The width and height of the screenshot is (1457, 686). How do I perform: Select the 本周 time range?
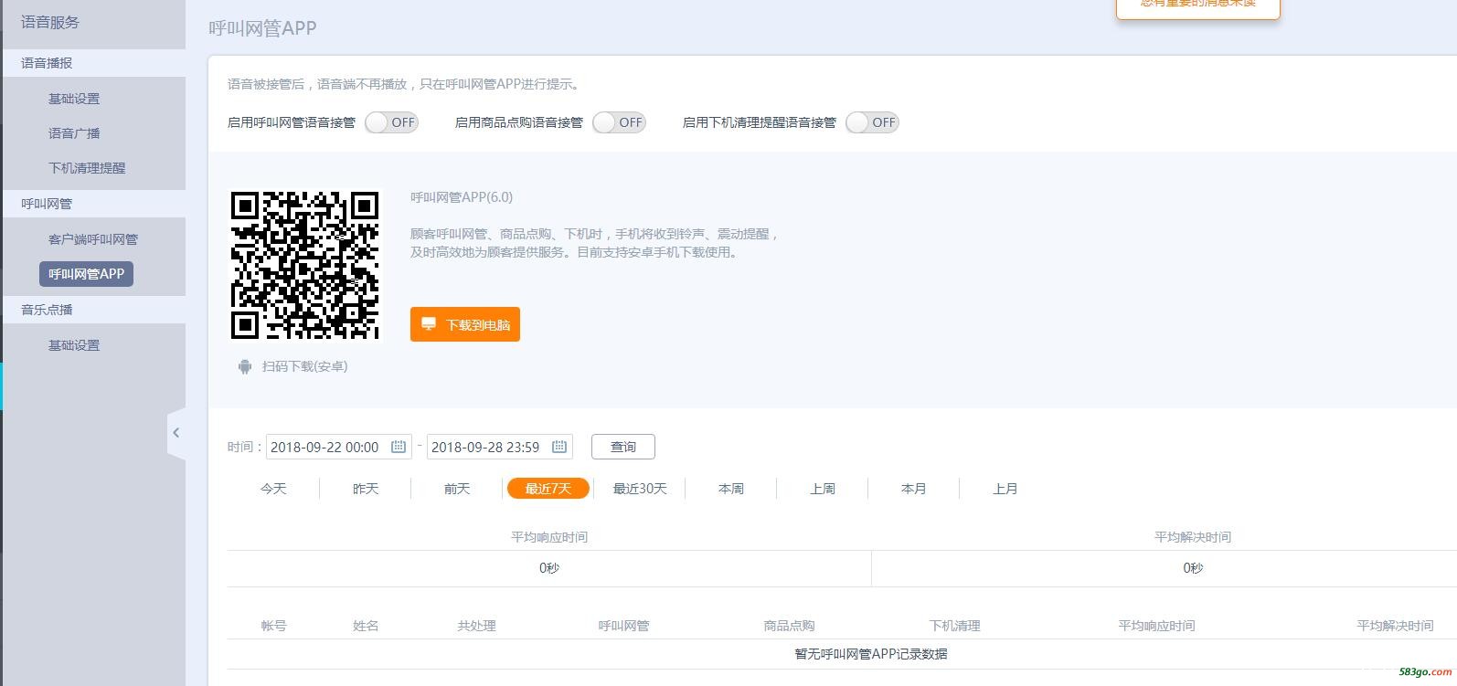[730, 489]
